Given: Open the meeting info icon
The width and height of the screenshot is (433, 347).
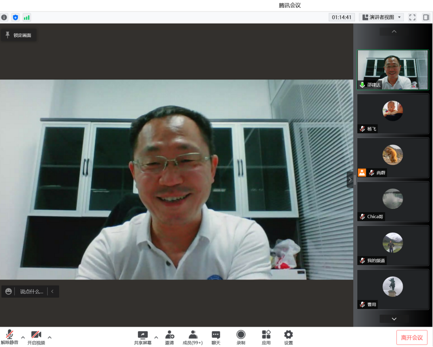Looking at the screenshot, I should click(x=4, y=18).
